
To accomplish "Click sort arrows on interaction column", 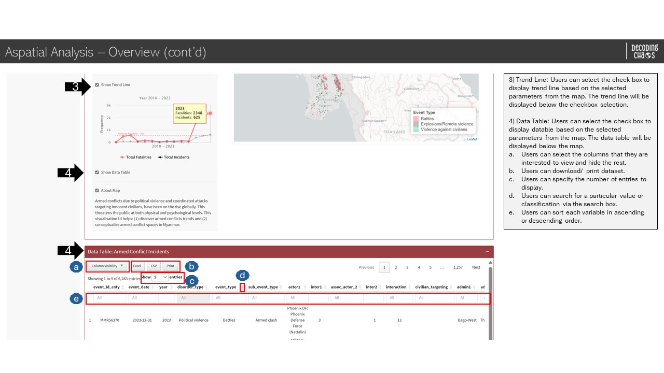I will pyautogui.click(x=410, y=287).
